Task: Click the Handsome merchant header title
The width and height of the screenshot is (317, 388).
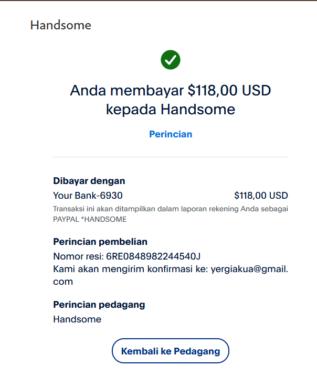Action: (60, 25)
